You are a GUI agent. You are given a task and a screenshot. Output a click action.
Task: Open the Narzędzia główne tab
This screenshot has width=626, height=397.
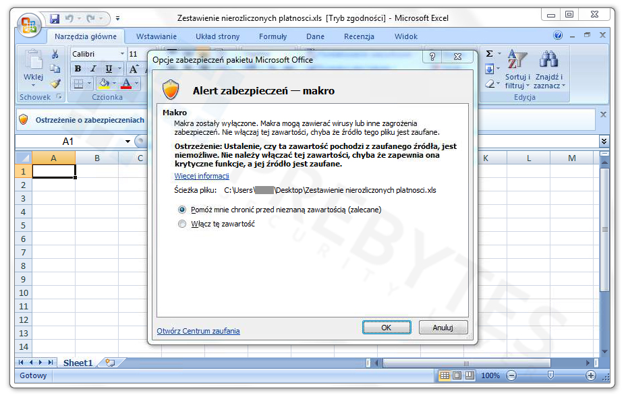86,36
